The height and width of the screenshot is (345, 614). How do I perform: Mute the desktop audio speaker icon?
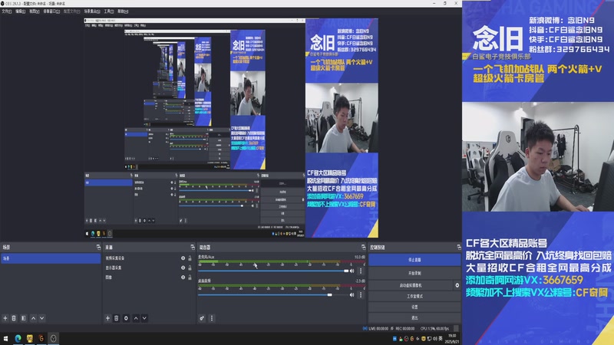point(352,294)
